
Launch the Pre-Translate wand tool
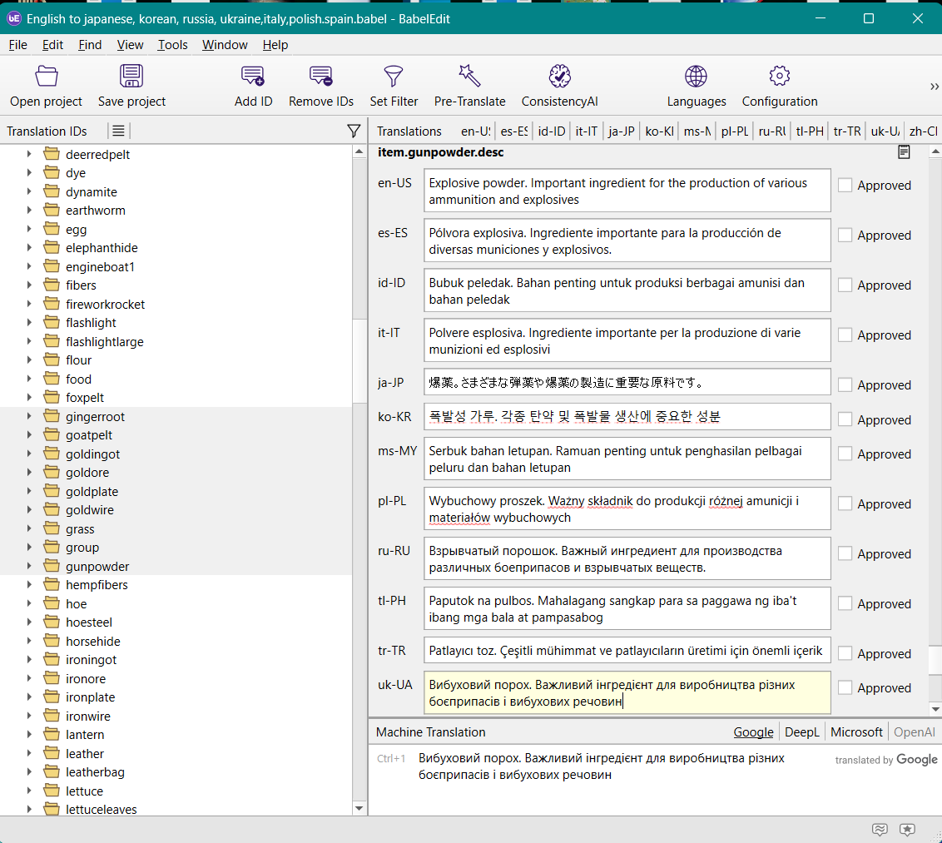tap(469, 77)
